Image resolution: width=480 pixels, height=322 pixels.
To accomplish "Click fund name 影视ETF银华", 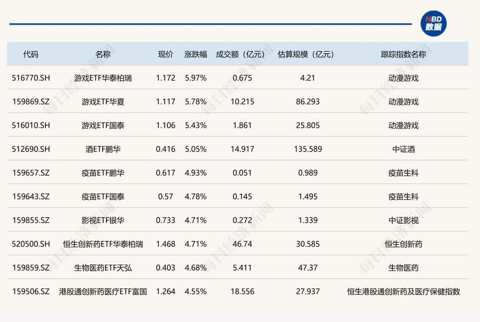I will [x=103, y=220].
